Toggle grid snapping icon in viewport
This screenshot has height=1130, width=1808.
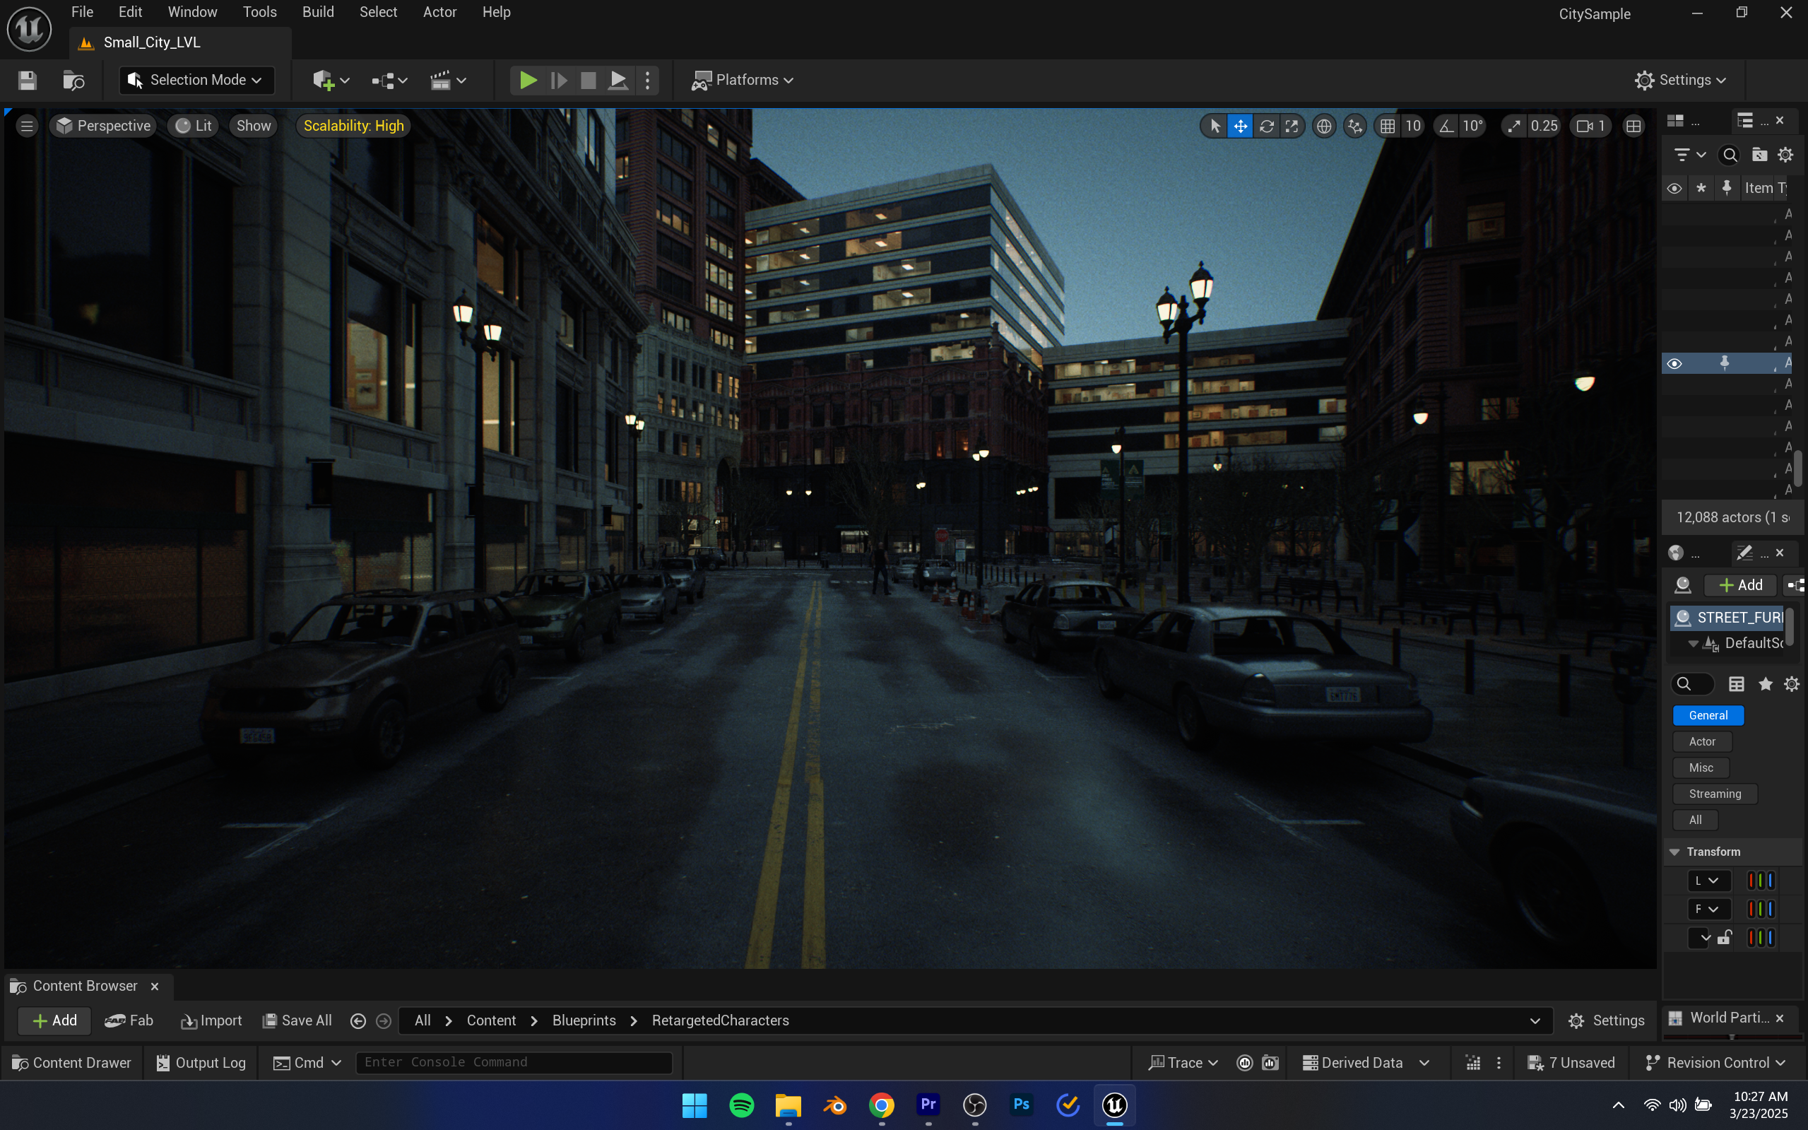[x=1388, y=126]
